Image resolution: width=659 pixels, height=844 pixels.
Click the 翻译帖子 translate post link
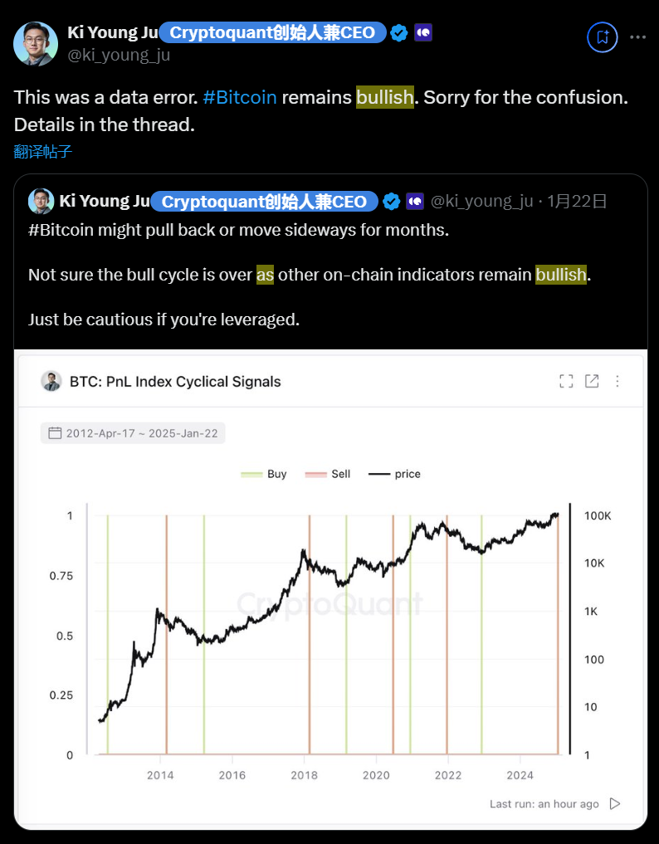pos(43,150)
